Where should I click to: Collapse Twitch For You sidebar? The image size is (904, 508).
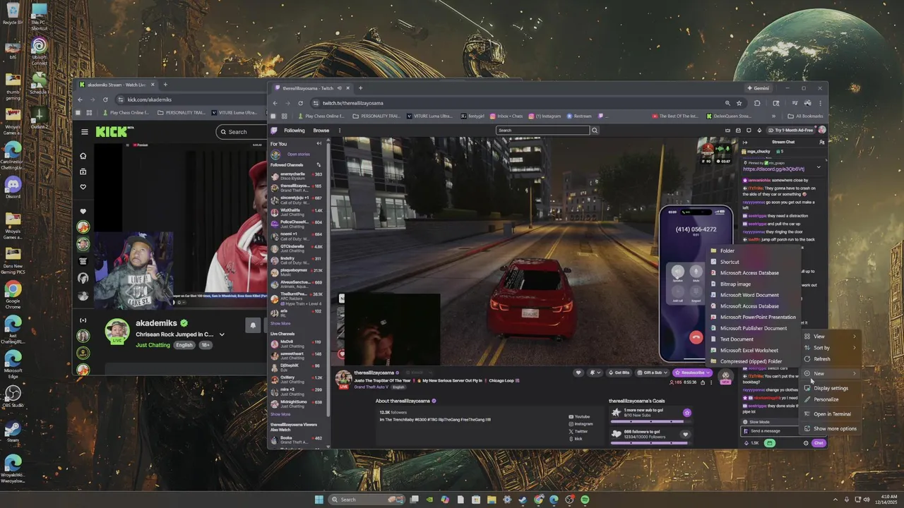pyautogui.click(x=319, y=144)
